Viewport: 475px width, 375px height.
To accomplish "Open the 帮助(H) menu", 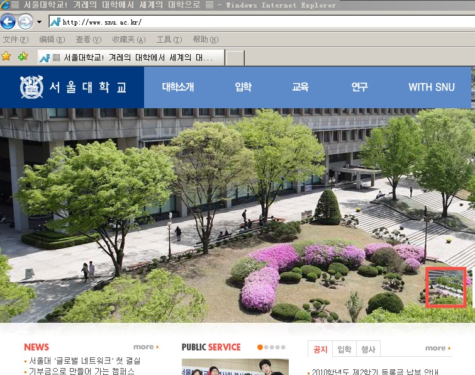I will pos(206,40).
